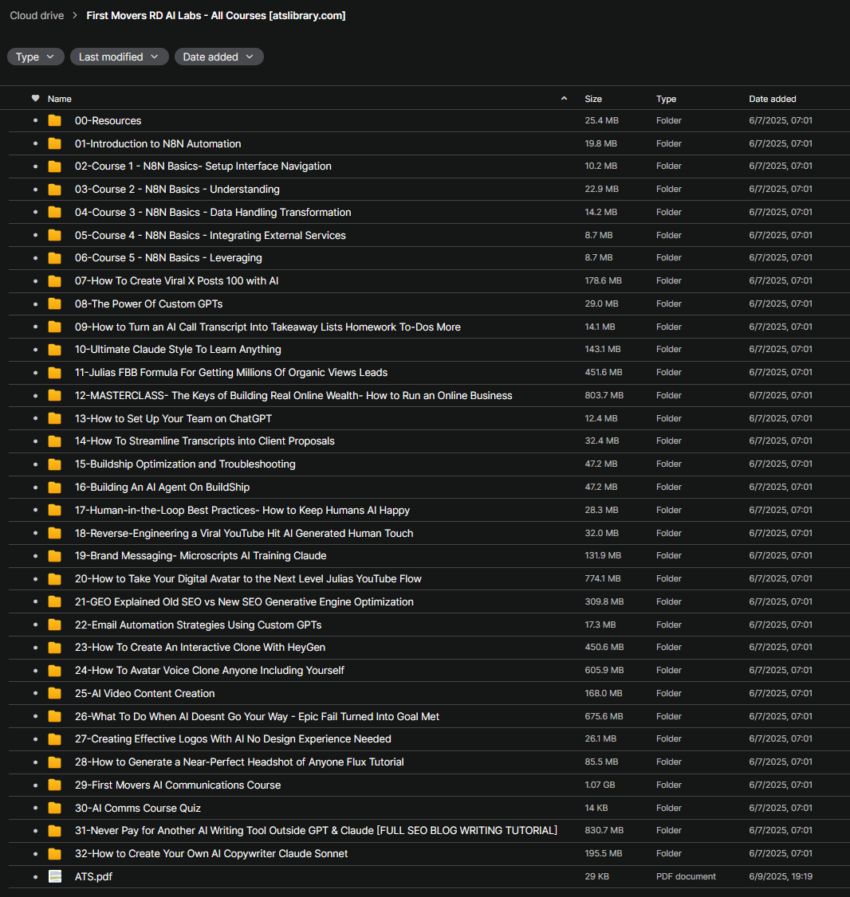Toggle favorite dot for 10-Ultimate Claude Style row
Image resolution: width=850 pixels, height=897 pixels.
[35, 350]
